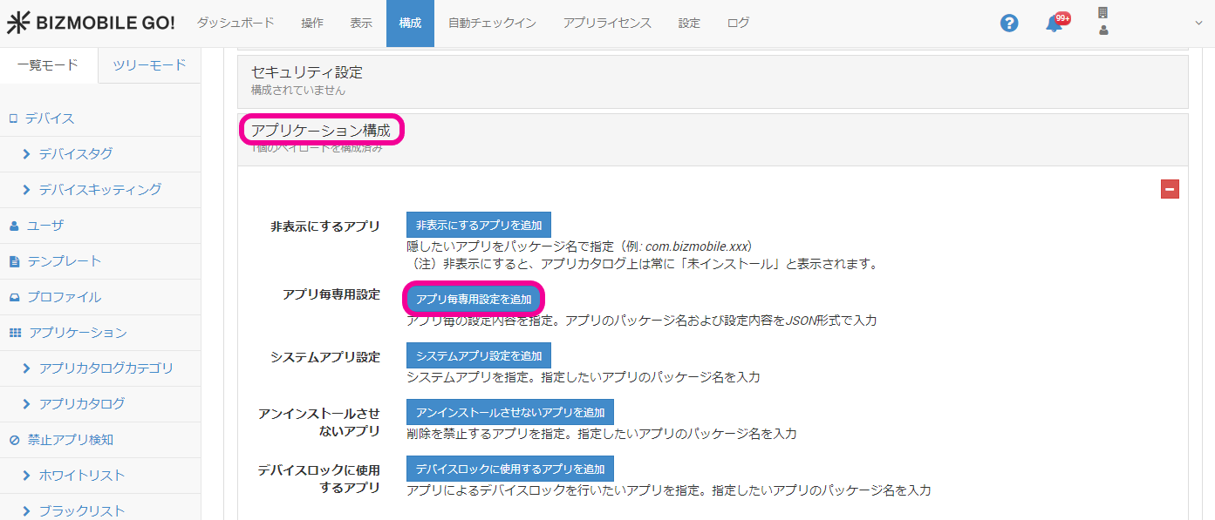Click システムアプリ設定を追加 button
Screen dimensions: 1215x520
coord(478,355)
